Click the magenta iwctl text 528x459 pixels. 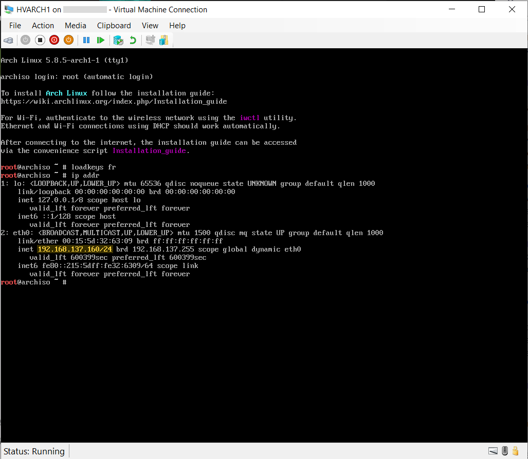[249, 118]
